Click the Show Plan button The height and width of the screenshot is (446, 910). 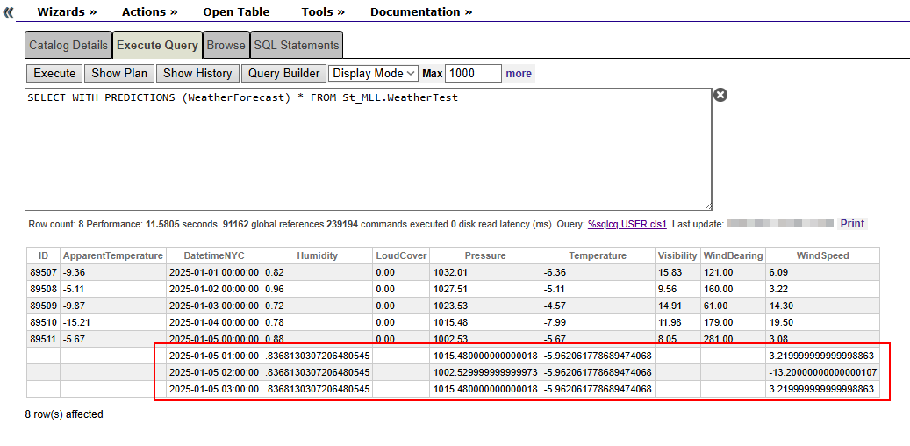[119, 74]
